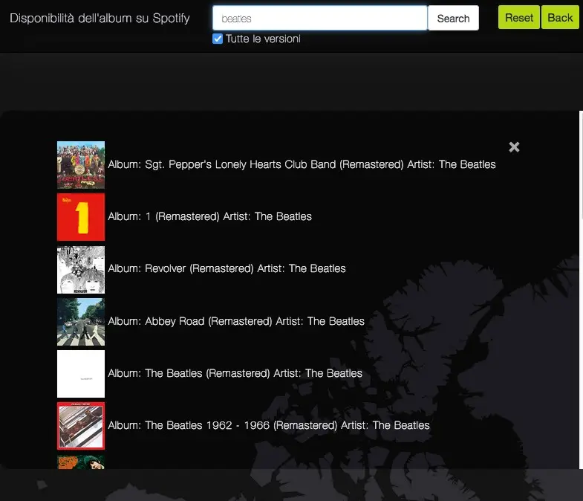Screen dimensions: 583x501
Task: Uncheck the Tutte le versioni checkbox
Action: pos(218,39)
